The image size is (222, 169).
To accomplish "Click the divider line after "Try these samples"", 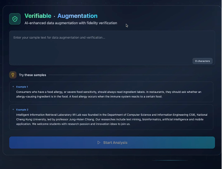I will [125, 75].
